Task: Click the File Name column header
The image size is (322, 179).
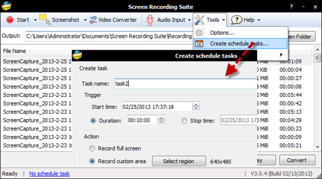Action: coord(14,51)
